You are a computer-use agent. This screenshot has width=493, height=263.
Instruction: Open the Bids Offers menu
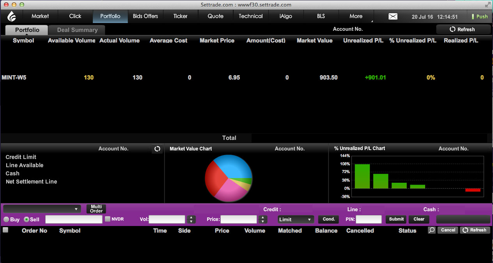145,16
